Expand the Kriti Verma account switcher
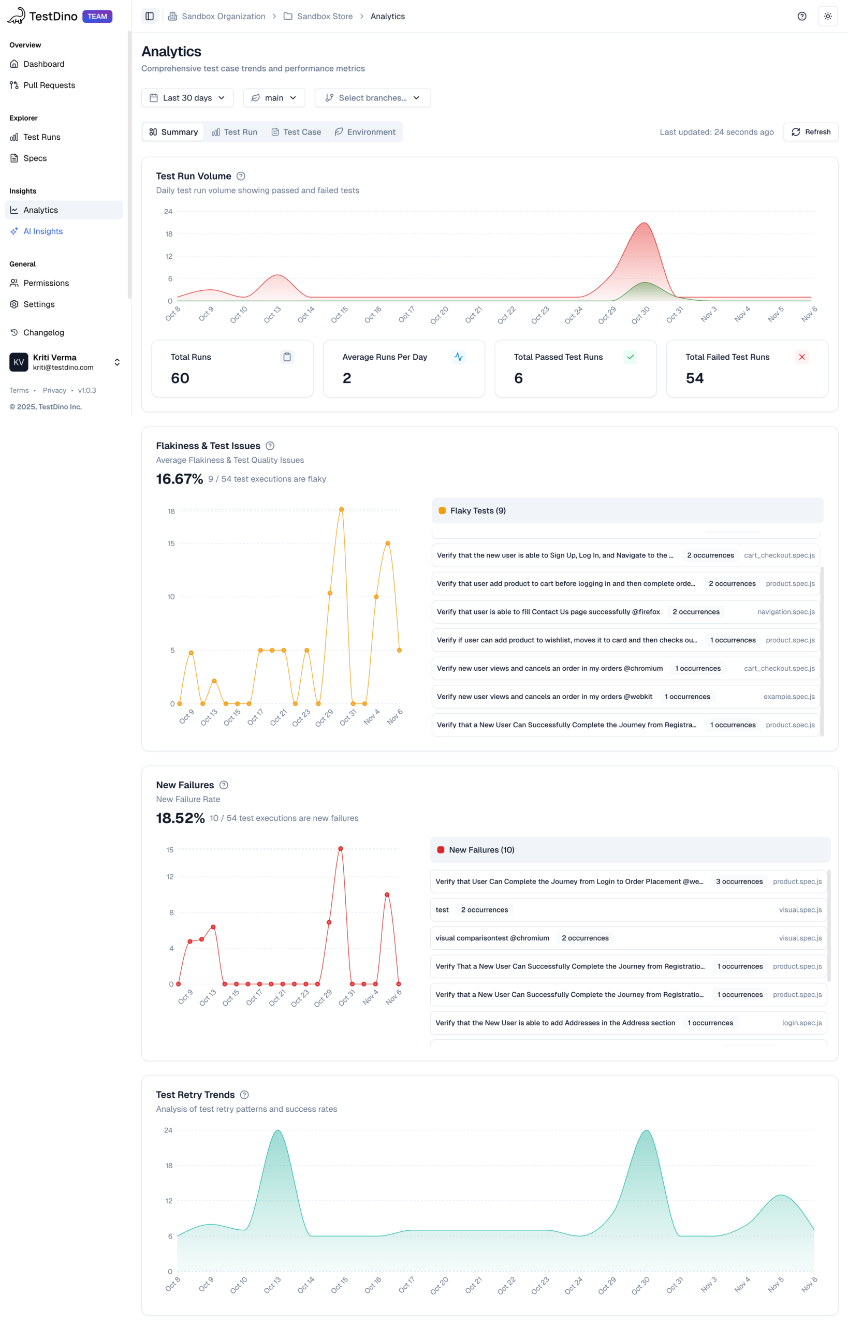 (116, 362)
